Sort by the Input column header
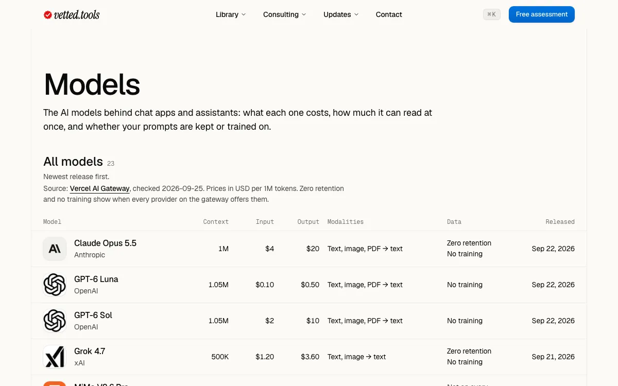This screenshot has width=618, height=386. (x=265, y=222)
